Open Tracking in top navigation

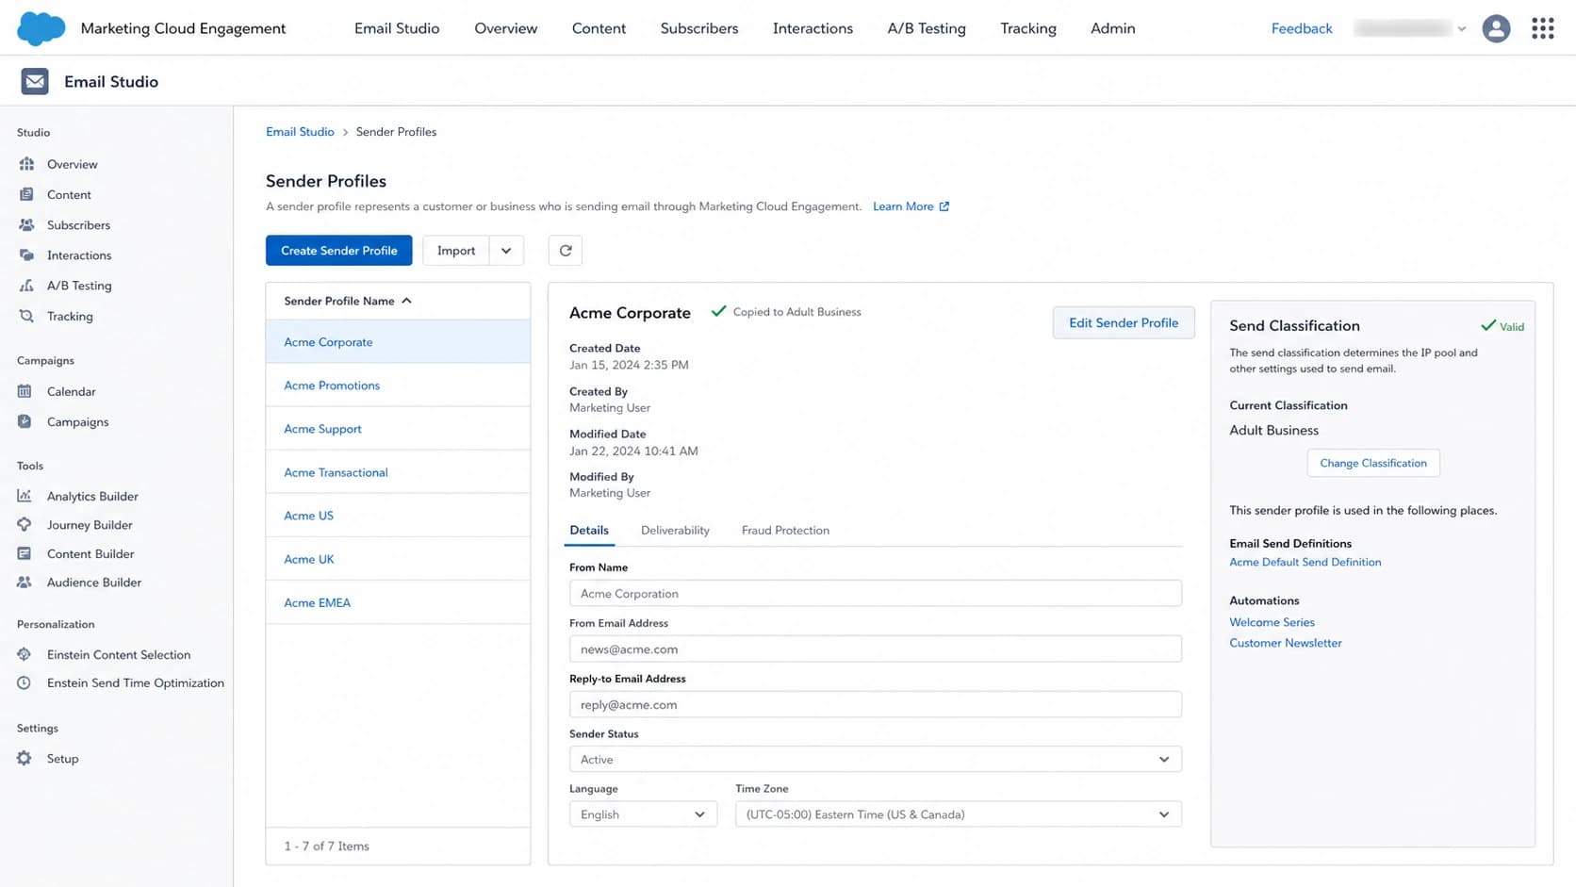[x=1028, y=28]
